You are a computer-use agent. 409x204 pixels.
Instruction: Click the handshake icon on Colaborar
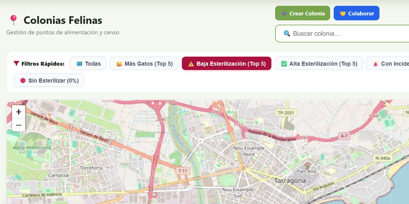343,14
